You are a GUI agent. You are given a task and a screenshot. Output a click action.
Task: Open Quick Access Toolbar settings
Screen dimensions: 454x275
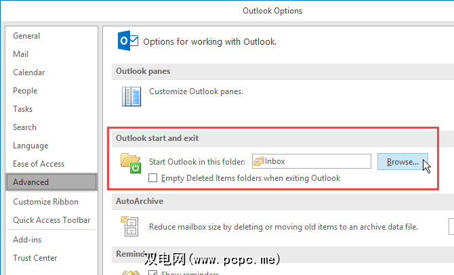coord(51,220)
